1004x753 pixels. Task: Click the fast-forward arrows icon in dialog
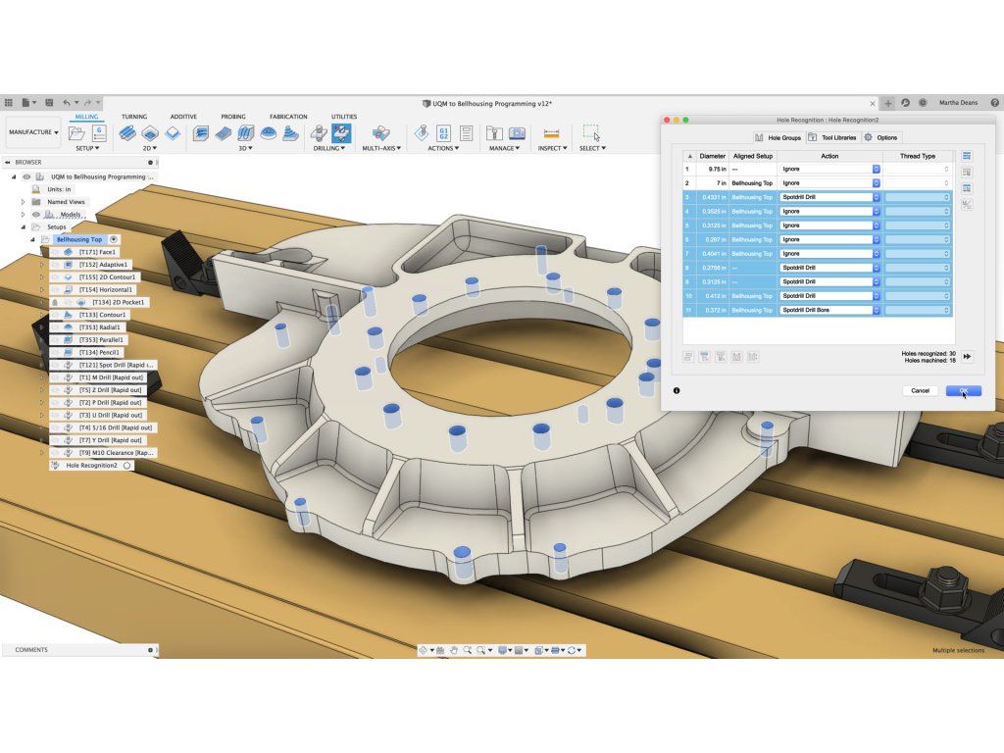click(x=967, y=357)
